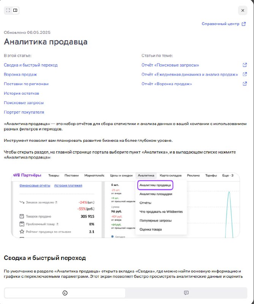Switch to side panel view icon

15,10
